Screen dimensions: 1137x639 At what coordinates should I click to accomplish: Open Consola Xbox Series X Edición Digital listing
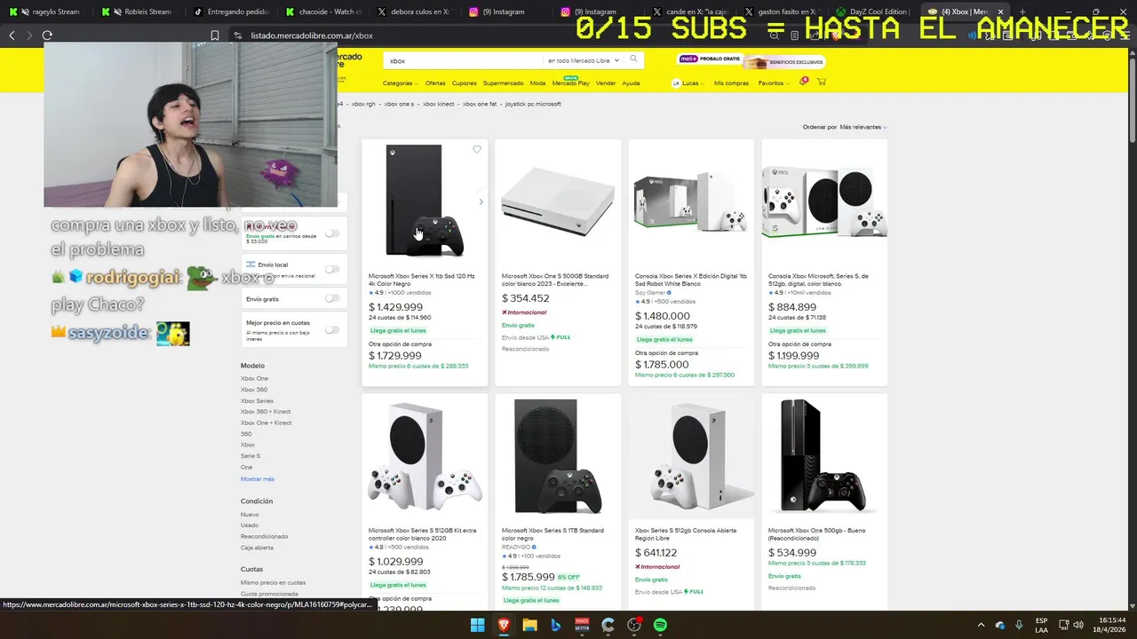[x=690, y=280]
